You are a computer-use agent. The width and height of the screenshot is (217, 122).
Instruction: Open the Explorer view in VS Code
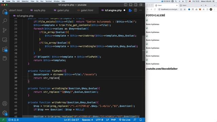click(x=5, y=12)
